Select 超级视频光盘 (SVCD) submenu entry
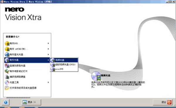Screen dimensions: 176x108 tap(64, 65)
